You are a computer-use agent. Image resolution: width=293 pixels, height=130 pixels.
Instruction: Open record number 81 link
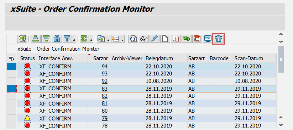(x=105, y=103)
